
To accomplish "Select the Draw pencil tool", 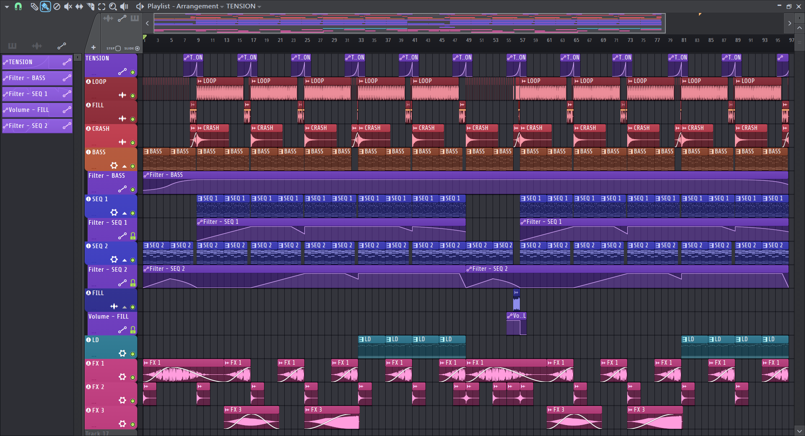I will pyautogui.click(x=34, y=6).
